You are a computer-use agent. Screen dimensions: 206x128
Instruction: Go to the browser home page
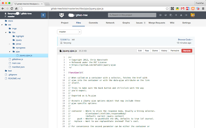(16, 9)
